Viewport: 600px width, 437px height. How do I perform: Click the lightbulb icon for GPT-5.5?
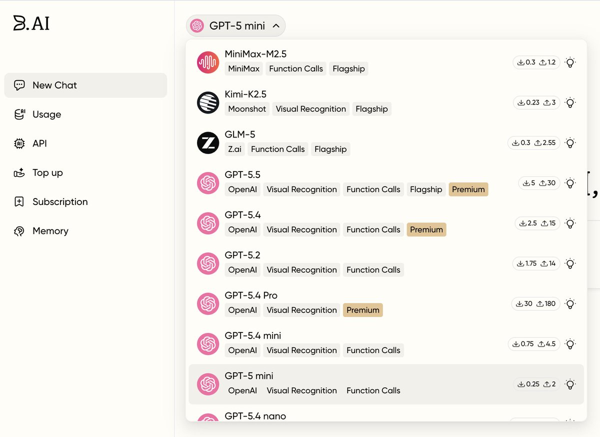pyautogui.click(x=570, y=183)
